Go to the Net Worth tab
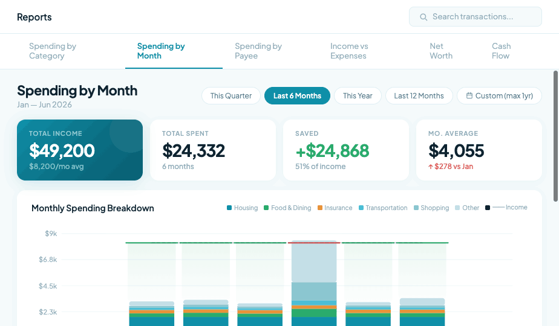Viewport: 559px width, 326px height. pos(448,51)
